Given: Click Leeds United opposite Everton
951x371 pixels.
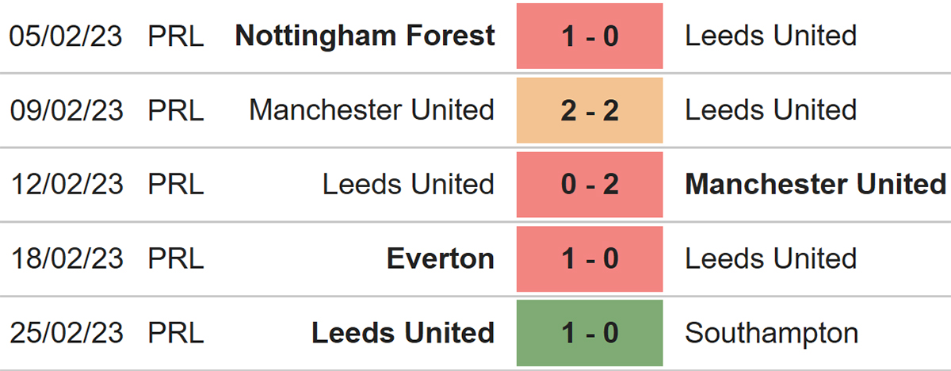Looking at the screenshot, I should 770,258.
